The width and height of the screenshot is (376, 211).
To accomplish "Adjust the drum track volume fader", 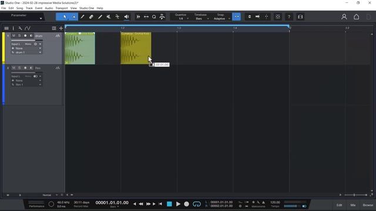I will (x=26, y=40).
